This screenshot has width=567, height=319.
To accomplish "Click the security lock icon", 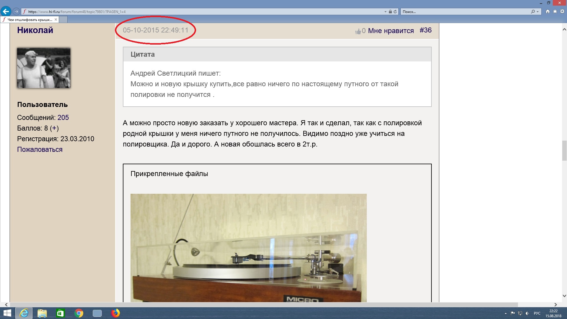I will (x=390, y=12).
